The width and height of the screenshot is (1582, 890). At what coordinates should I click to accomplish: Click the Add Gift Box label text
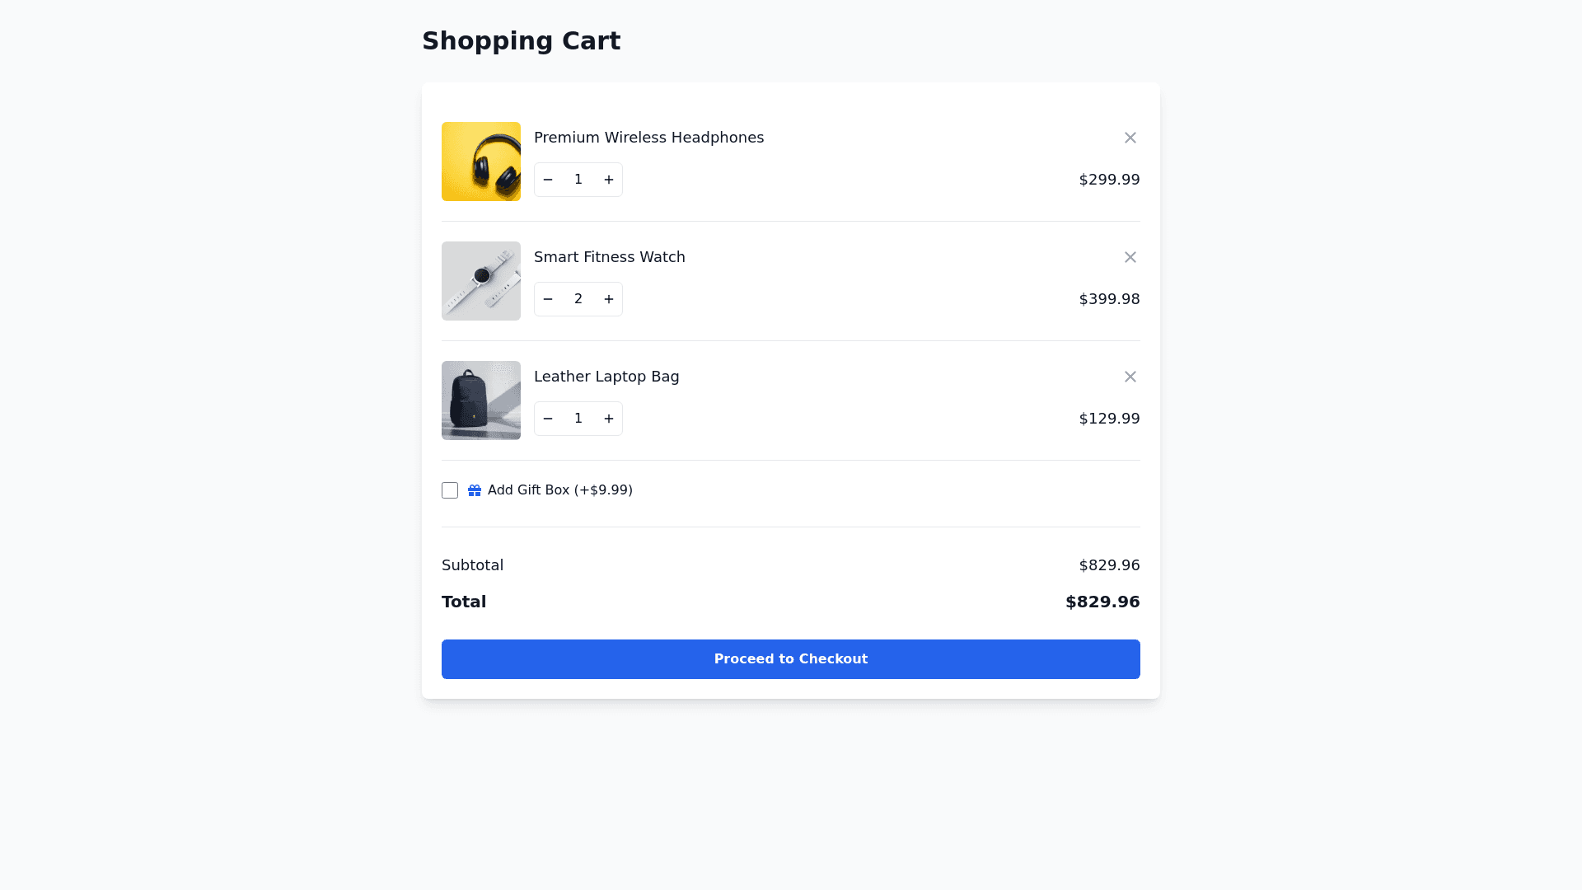560,490
